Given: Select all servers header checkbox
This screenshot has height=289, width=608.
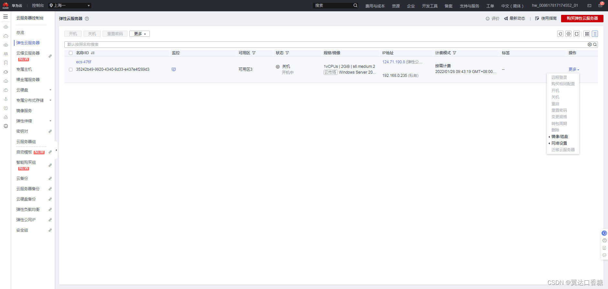Looking at the screenshot, I should (x=71, y=53).
